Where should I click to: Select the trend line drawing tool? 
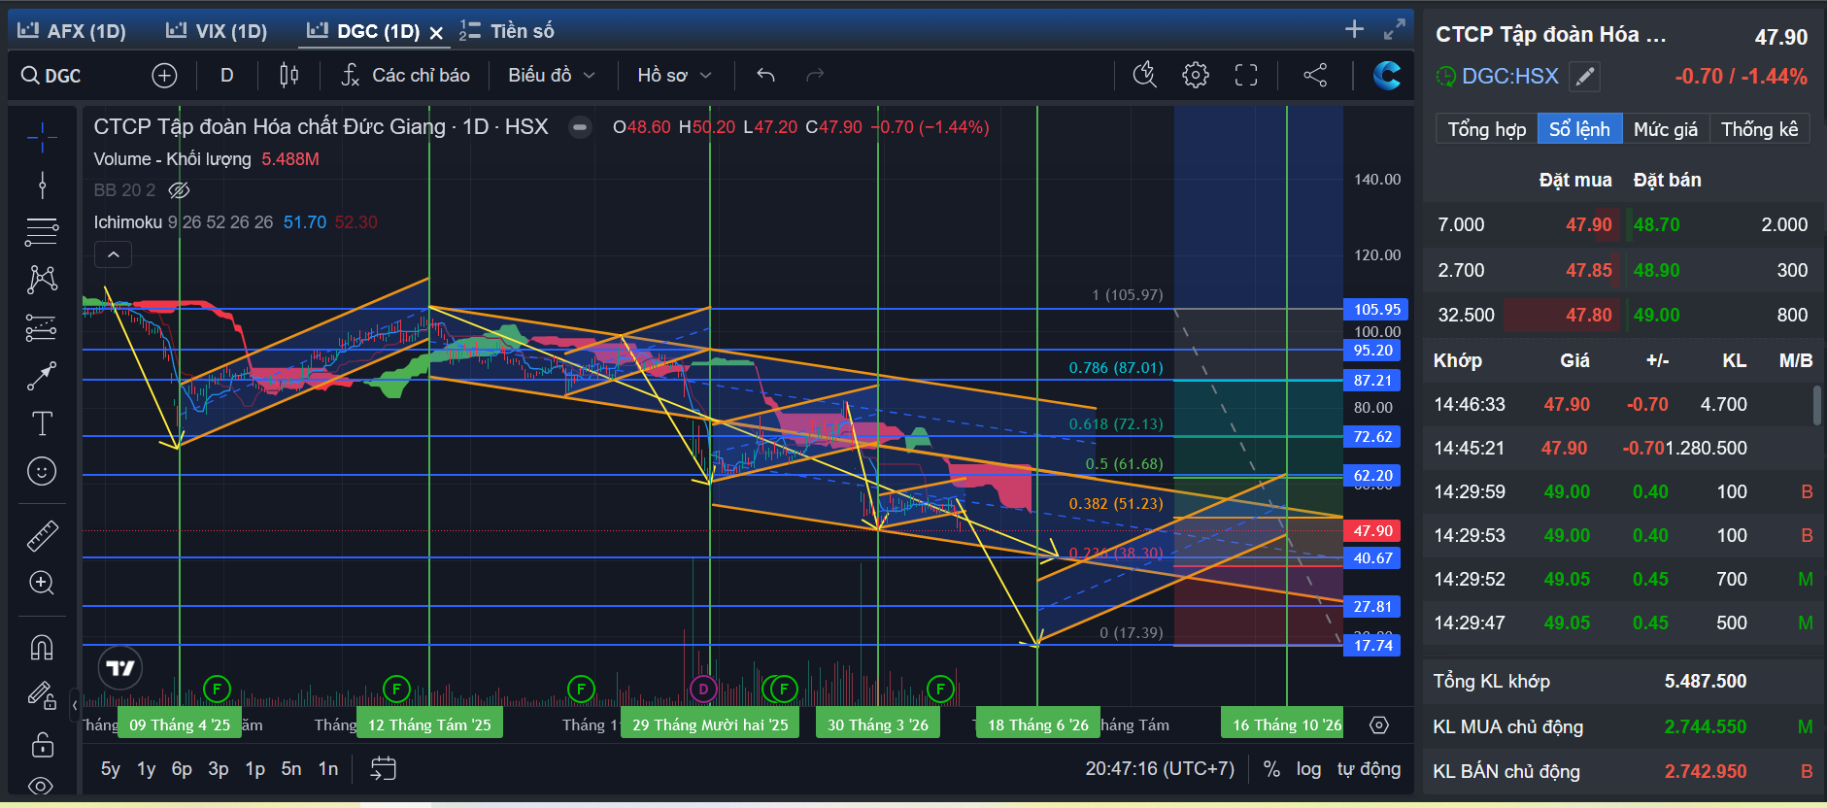[x=42, y=185]
